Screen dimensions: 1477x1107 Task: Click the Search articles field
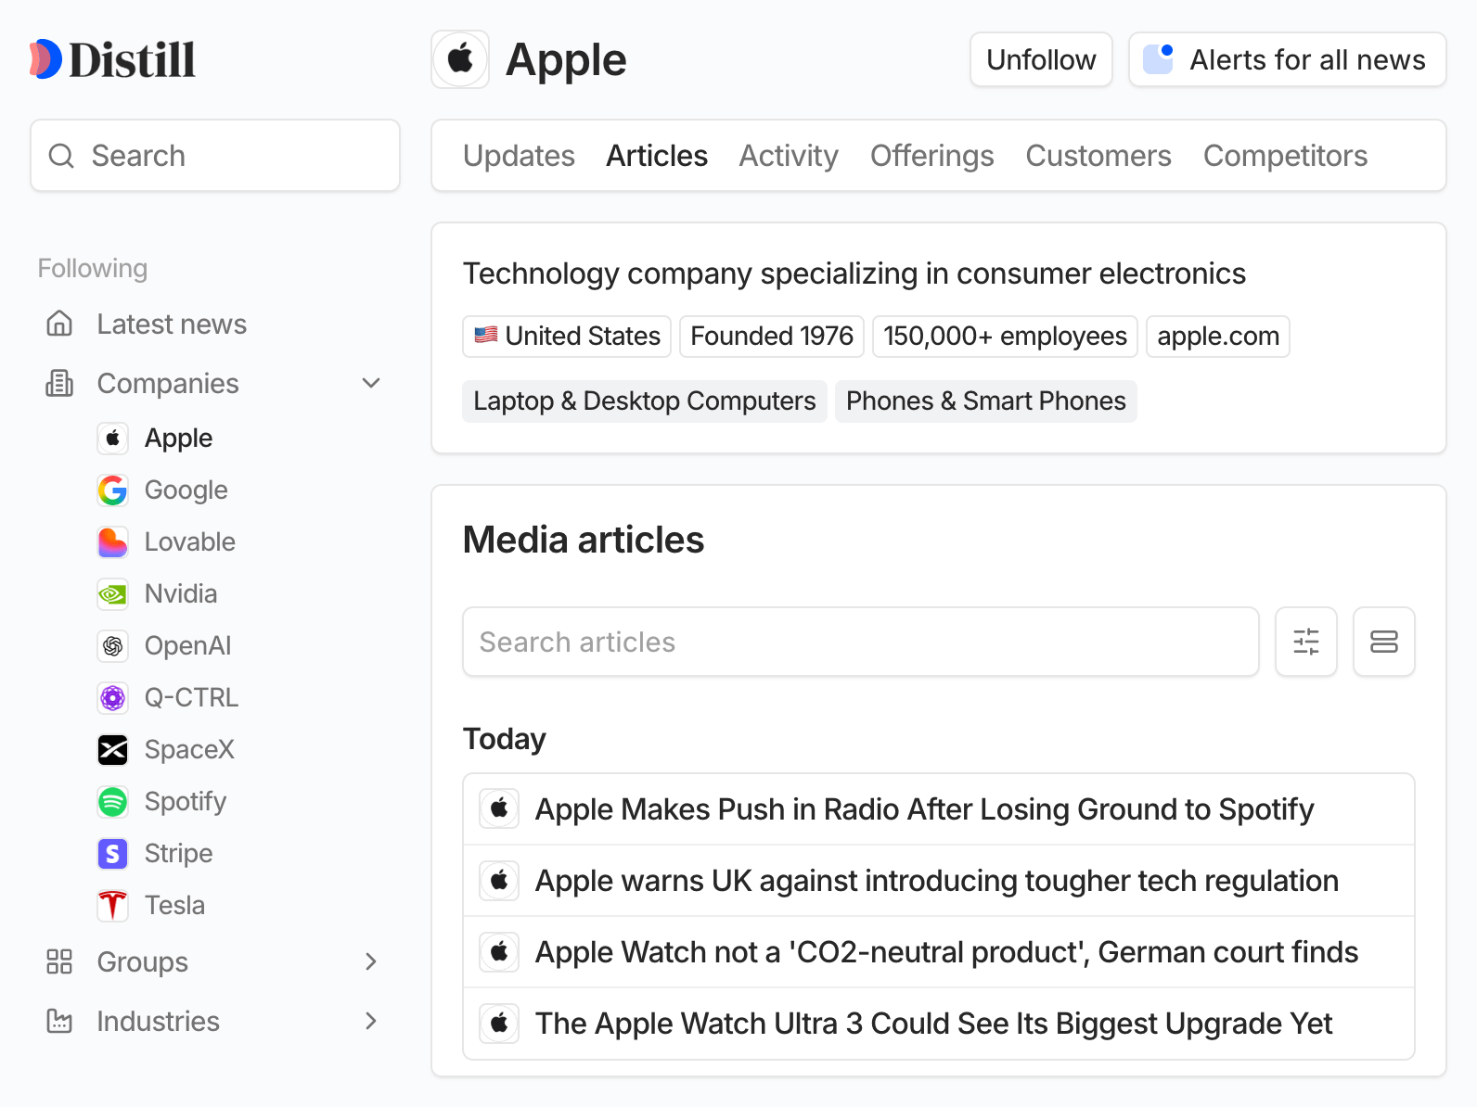point(860,642)
